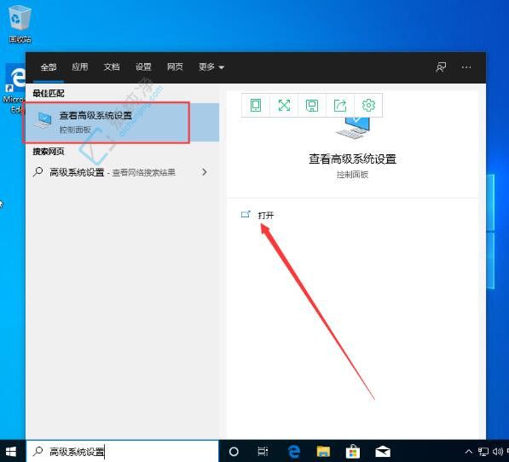The width and height of the screenshot is (509, 462).
Task: Switch to the 全部 tab
Action: 49,67
